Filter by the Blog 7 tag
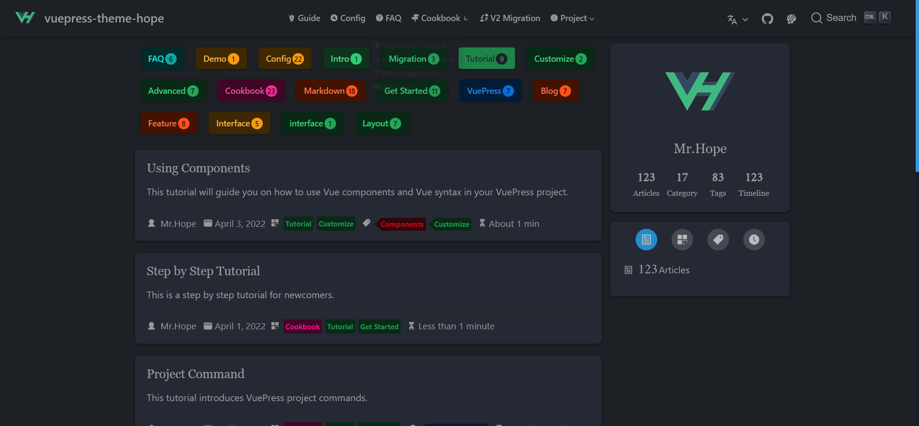 click(x=556, y=91)
